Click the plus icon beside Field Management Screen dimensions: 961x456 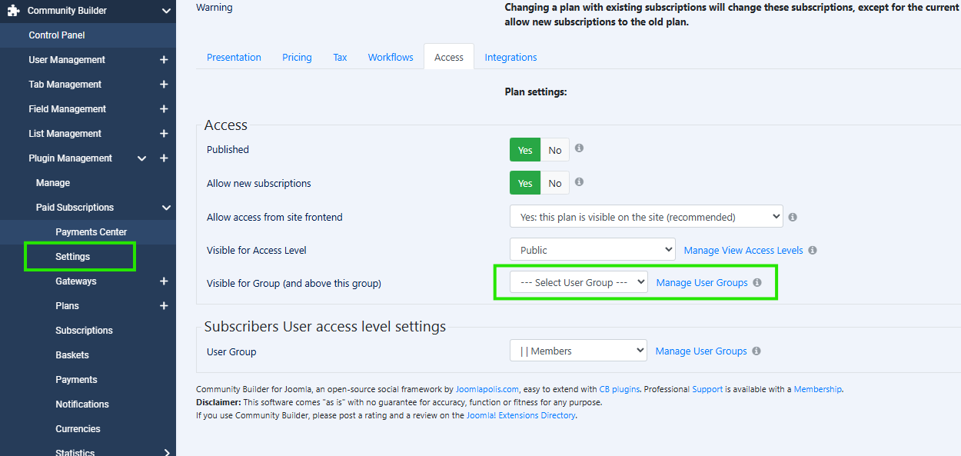[164, 109]
